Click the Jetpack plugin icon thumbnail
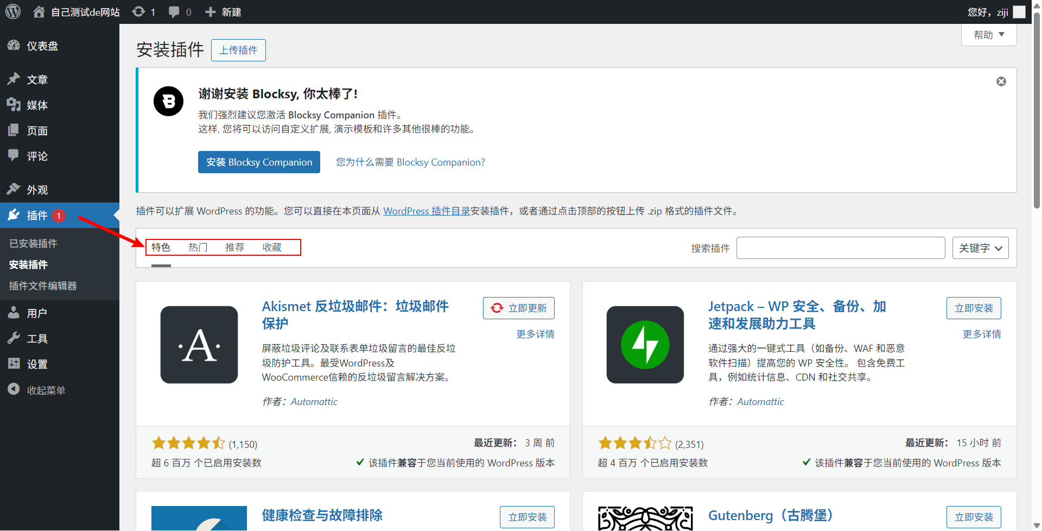Screen dimensions: 1042x531 point(645,345)
